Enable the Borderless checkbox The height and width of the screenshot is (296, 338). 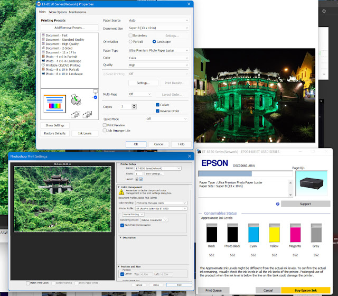point(130,35)
